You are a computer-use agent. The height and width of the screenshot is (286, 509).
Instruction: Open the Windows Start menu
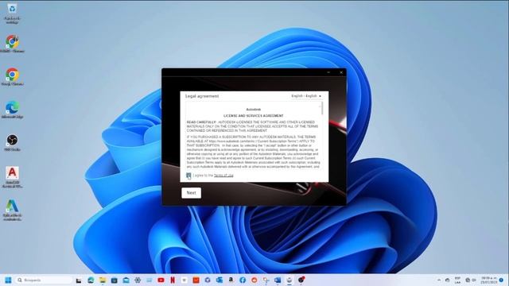8,280
